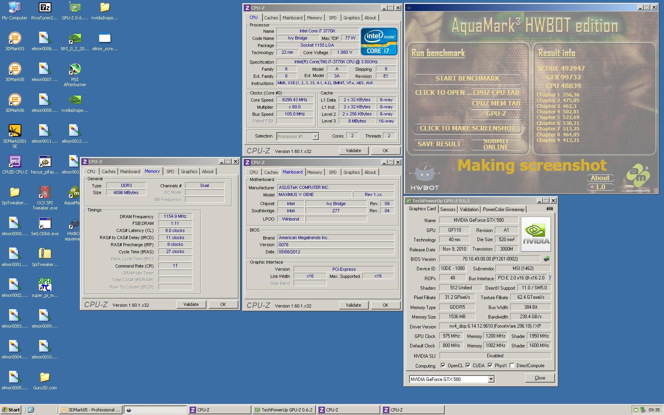Image resolution: width=664 pixels, height=415 pixels.
Task: Open 3DMark05 desktop shortcut
Action: pos(15,72)
